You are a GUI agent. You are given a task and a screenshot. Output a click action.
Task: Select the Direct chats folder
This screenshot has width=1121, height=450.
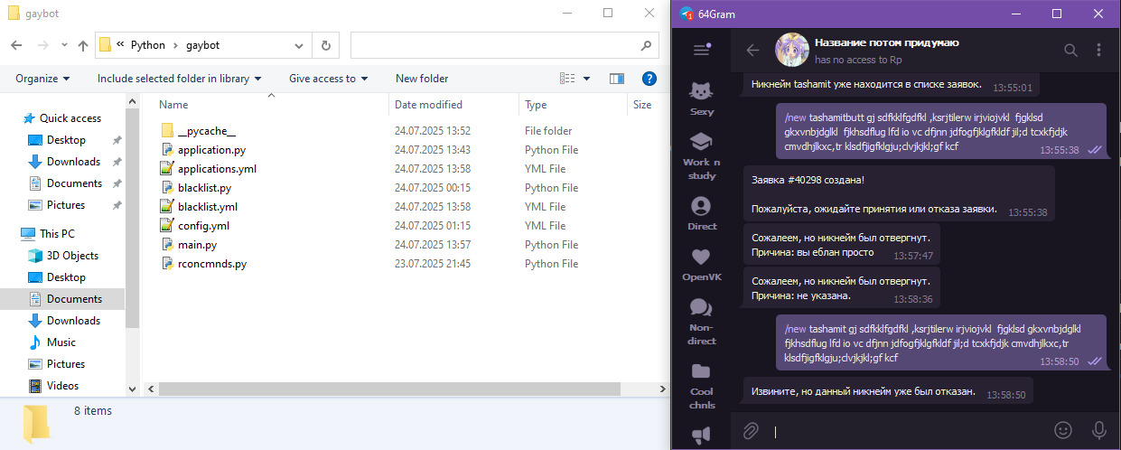701,212
